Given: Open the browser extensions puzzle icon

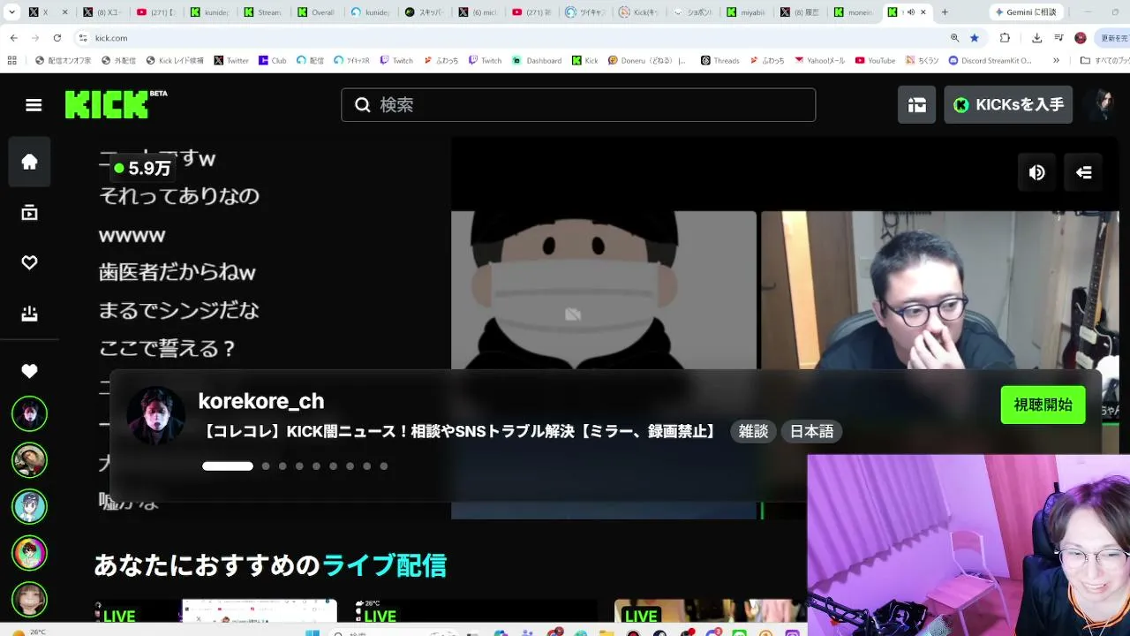Looking at the screenshot, I should (1005, 38).
